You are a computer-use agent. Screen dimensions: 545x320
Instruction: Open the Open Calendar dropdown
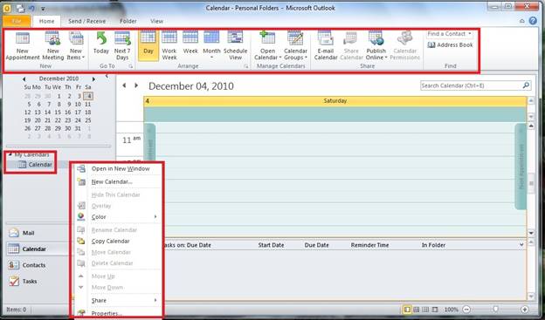[x=267, y=46]
